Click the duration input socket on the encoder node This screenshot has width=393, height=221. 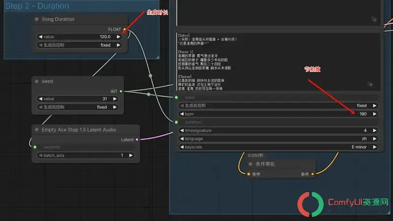pyautogui.click(x=176, y=122)
